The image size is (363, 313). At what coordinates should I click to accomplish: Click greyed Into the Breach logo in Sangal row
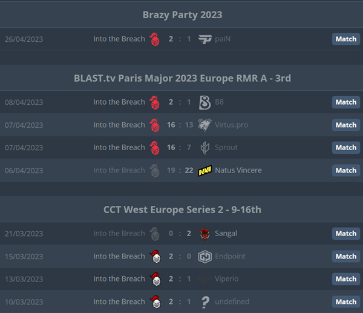click(155, 234)
